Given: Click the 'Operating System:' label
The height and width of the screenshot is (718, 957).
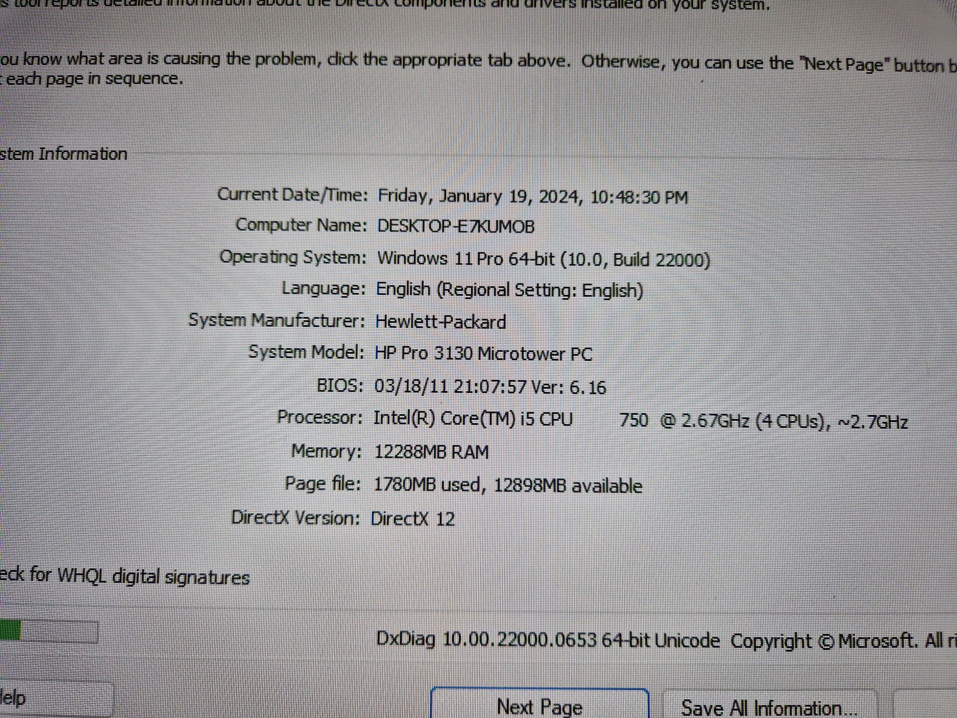Looking at the screenshot, I should pyautogui.click(x=293, y=258).
